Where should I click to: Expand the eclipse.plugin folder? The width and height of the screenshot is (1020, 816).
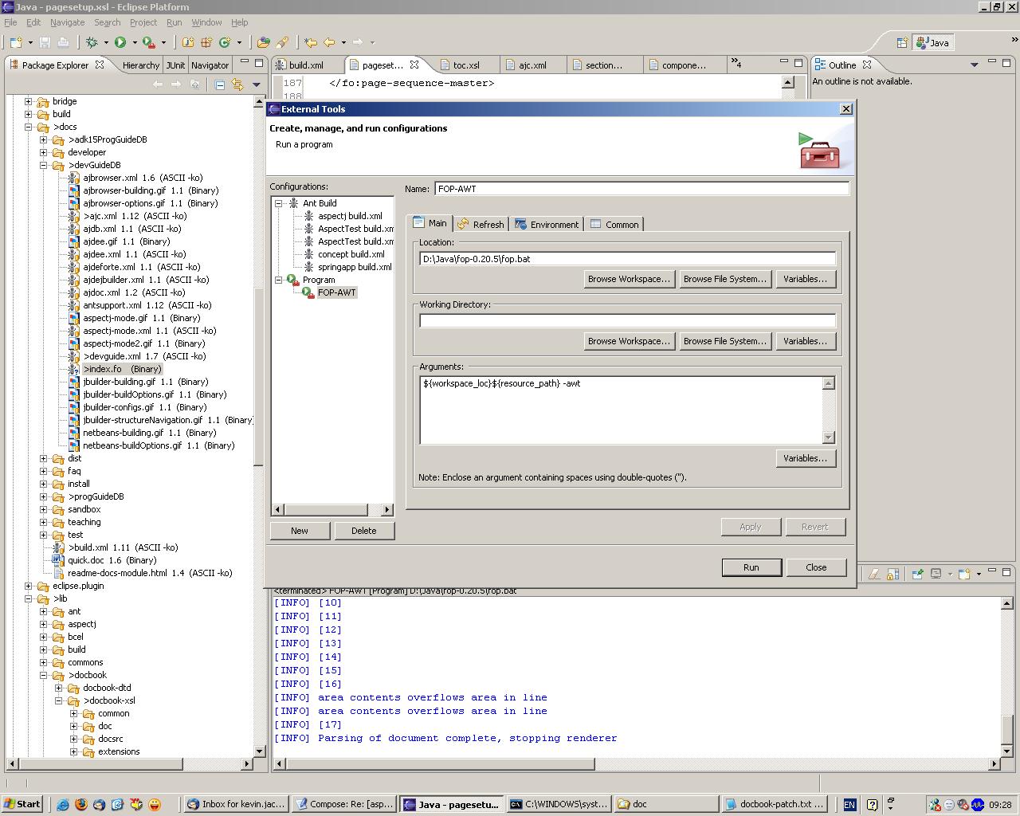[x=29, y=586]
